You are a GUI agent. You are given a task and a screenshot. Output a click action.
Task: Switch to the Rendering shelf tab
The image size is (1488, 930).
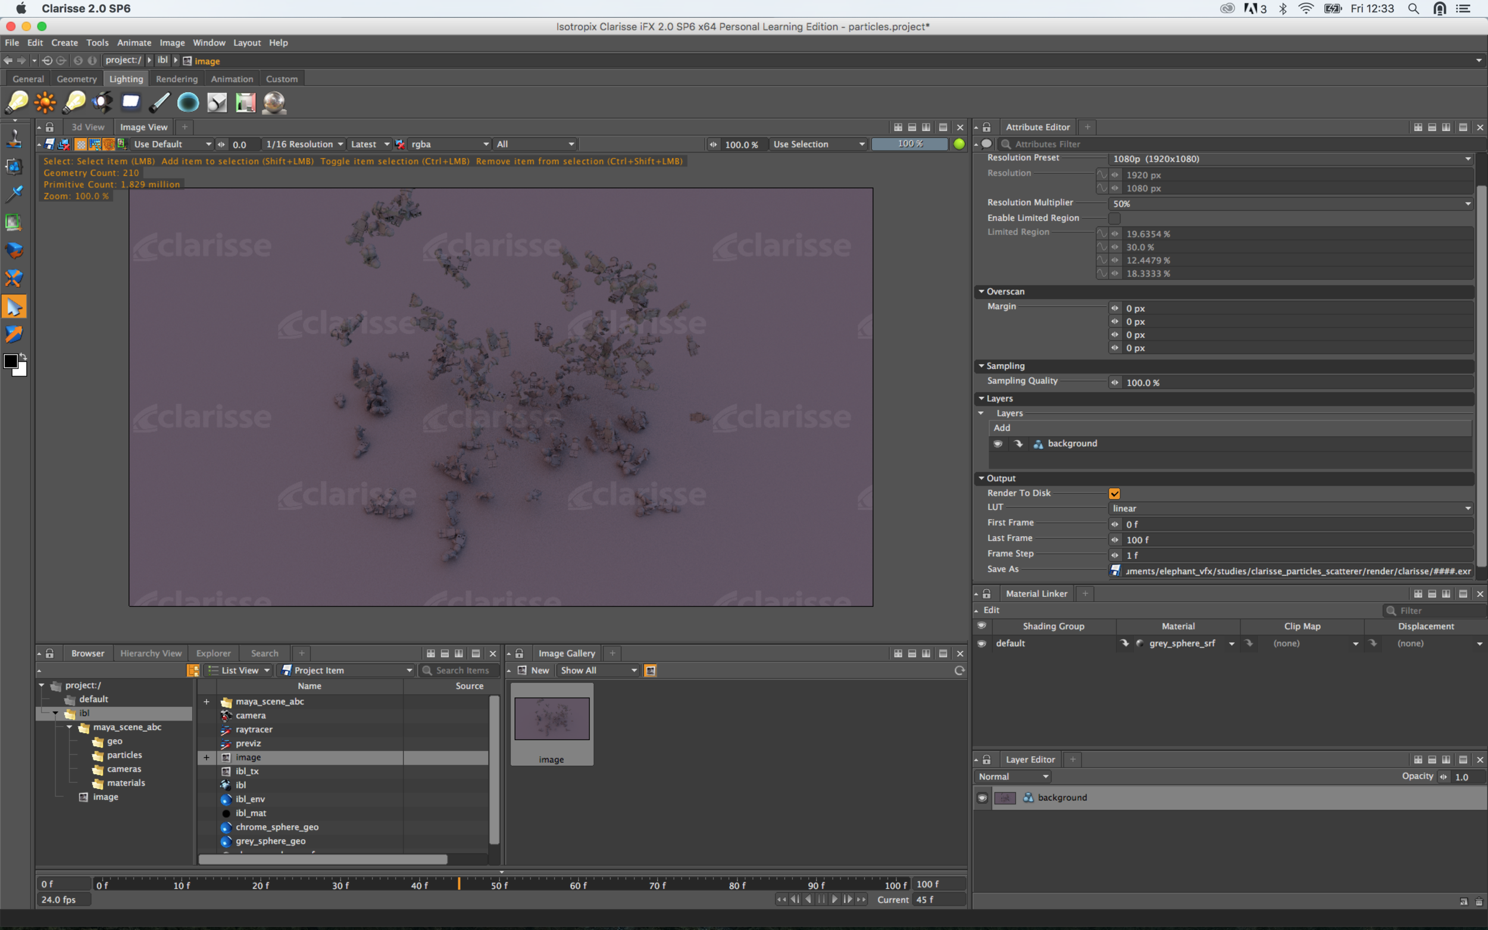coord(177,79)
